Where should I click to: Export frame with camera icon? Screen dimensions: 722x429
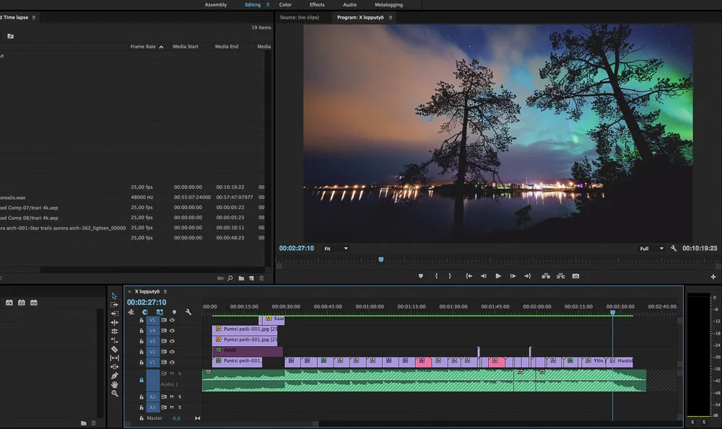[x=575, y=276]
